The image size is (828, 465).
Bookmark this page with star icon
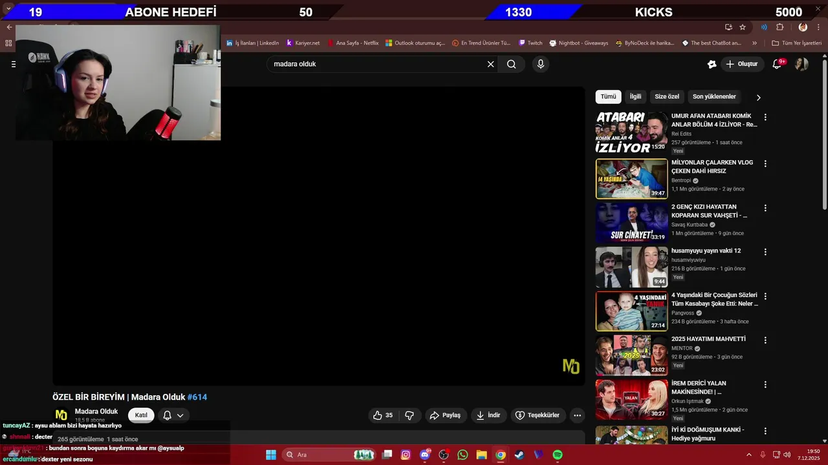[743, 27]
